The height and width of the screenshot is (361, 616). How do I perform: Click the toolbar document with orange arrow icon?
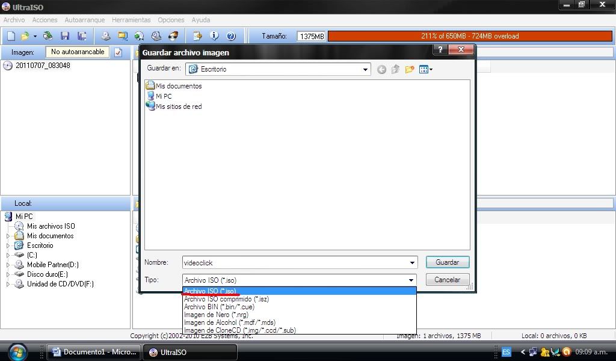(x=197, y=36)
